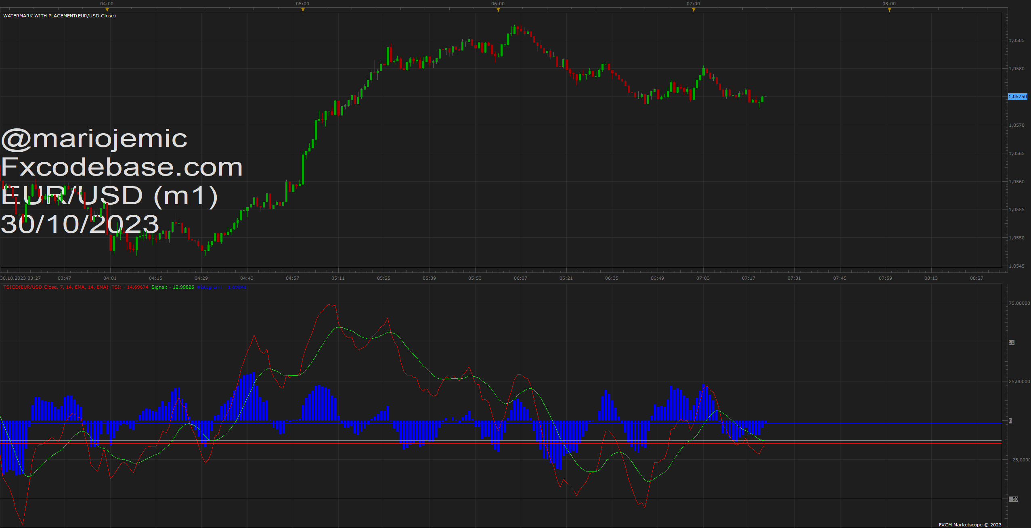
Task: Click the 07:45 time axis label
Action: (840, 278)
